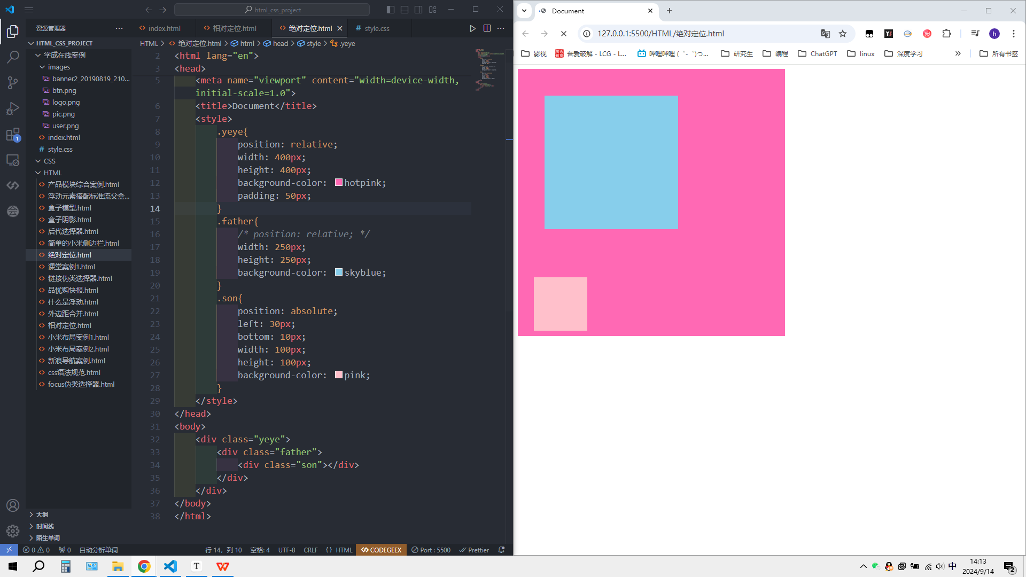Switch to the style.css tab
Screen dimensions: 1026x577
coord(377,28)
